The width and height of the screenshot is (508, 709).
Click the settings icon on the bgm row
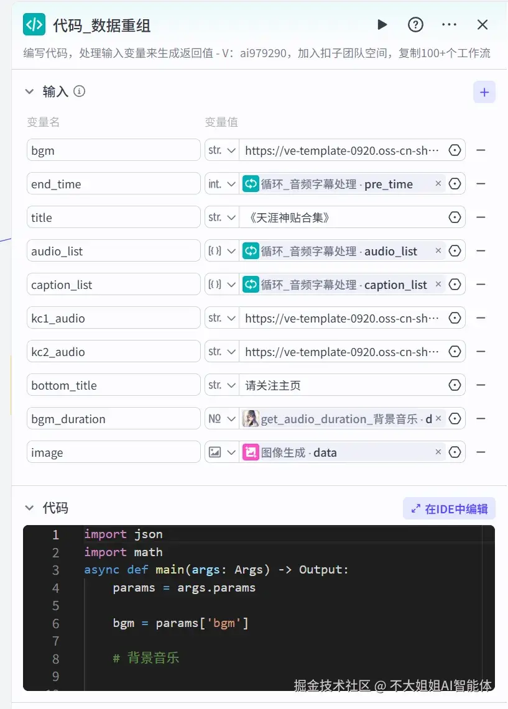click(x=453, y=150)
